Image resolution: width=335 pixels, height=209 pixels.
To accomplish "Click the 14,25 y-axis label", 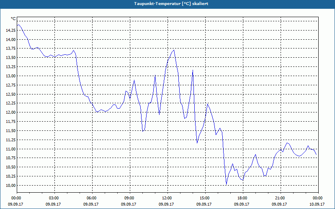I will click(x=11, y=31).
